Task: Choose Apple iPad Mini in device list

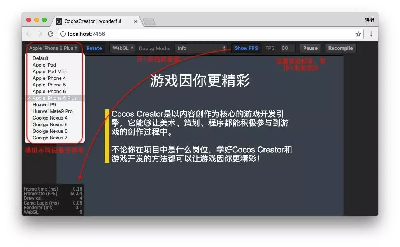Action: pyautogui.click(x=54, y=72)
